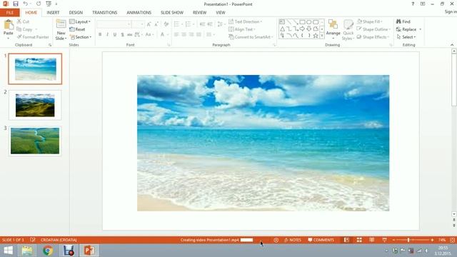Reset the slide layout
The width and height of the screenshot is (457, 257).
pos(78,29)
